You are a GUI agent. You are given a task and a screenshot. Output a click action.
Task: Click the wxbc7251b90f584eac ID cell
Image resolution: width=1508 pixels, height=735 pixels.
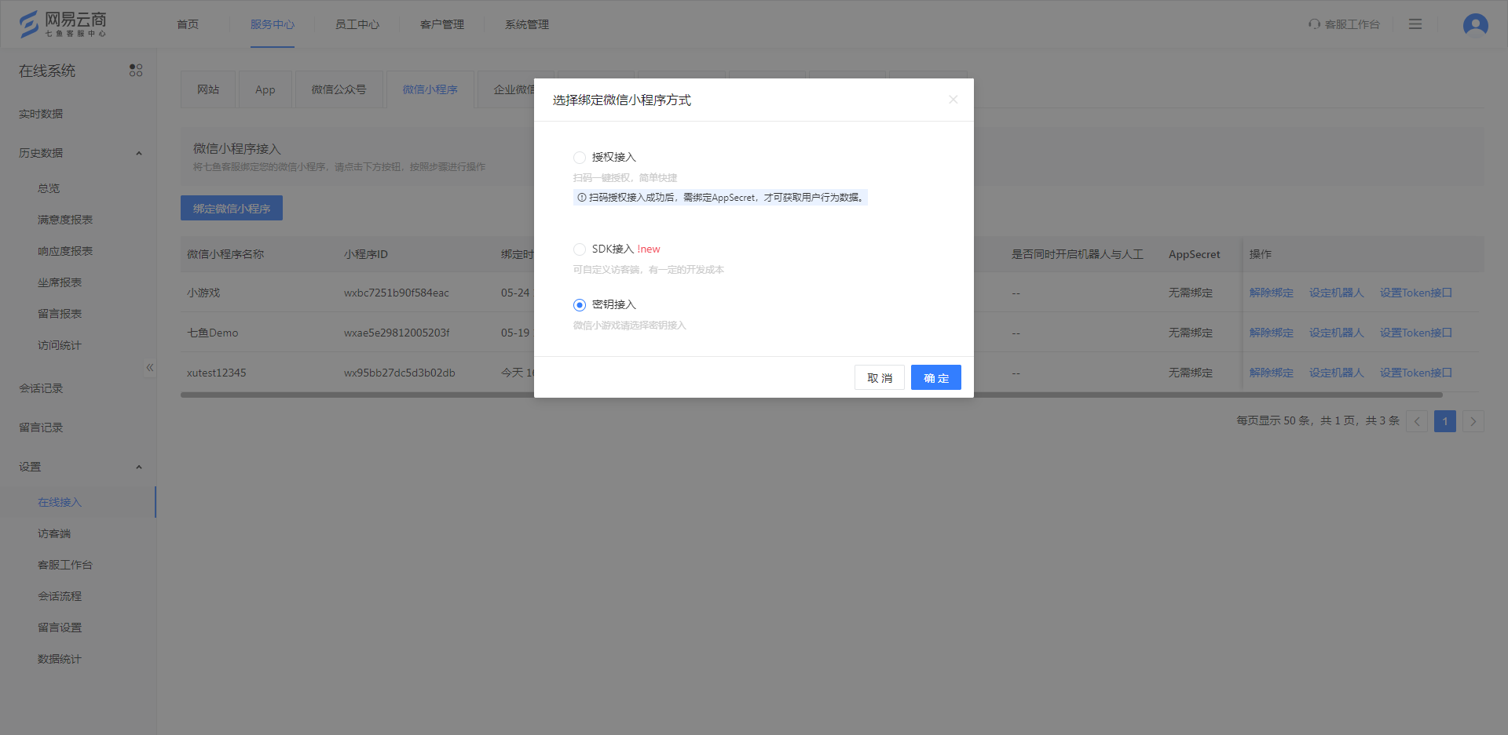[397, 293]
